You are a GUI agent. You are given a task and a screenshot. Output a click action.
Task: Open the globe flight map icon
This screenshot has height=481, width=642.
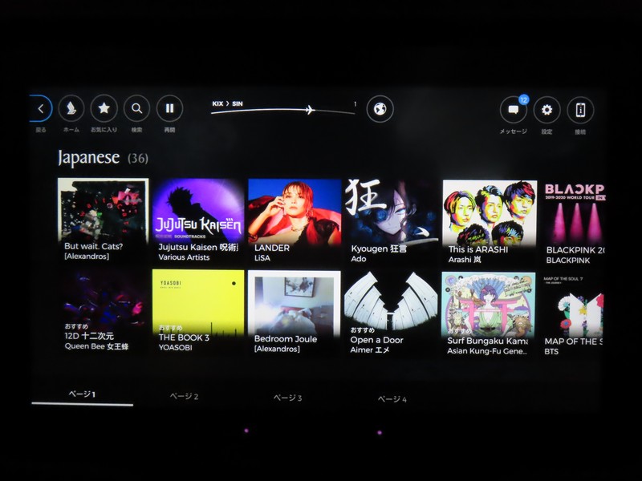(380, 109)
